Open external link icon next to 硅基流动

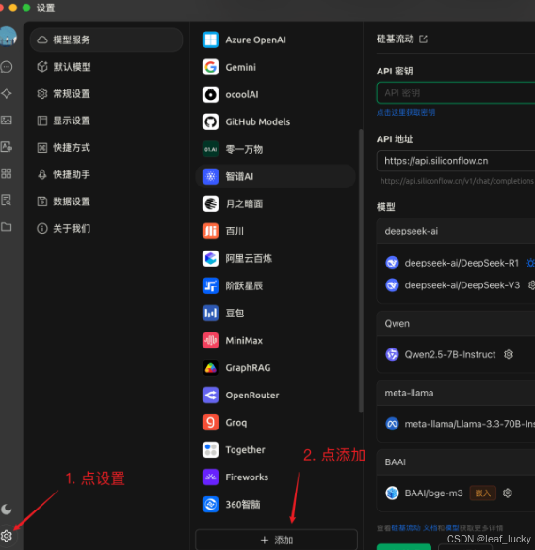[424, 39]
